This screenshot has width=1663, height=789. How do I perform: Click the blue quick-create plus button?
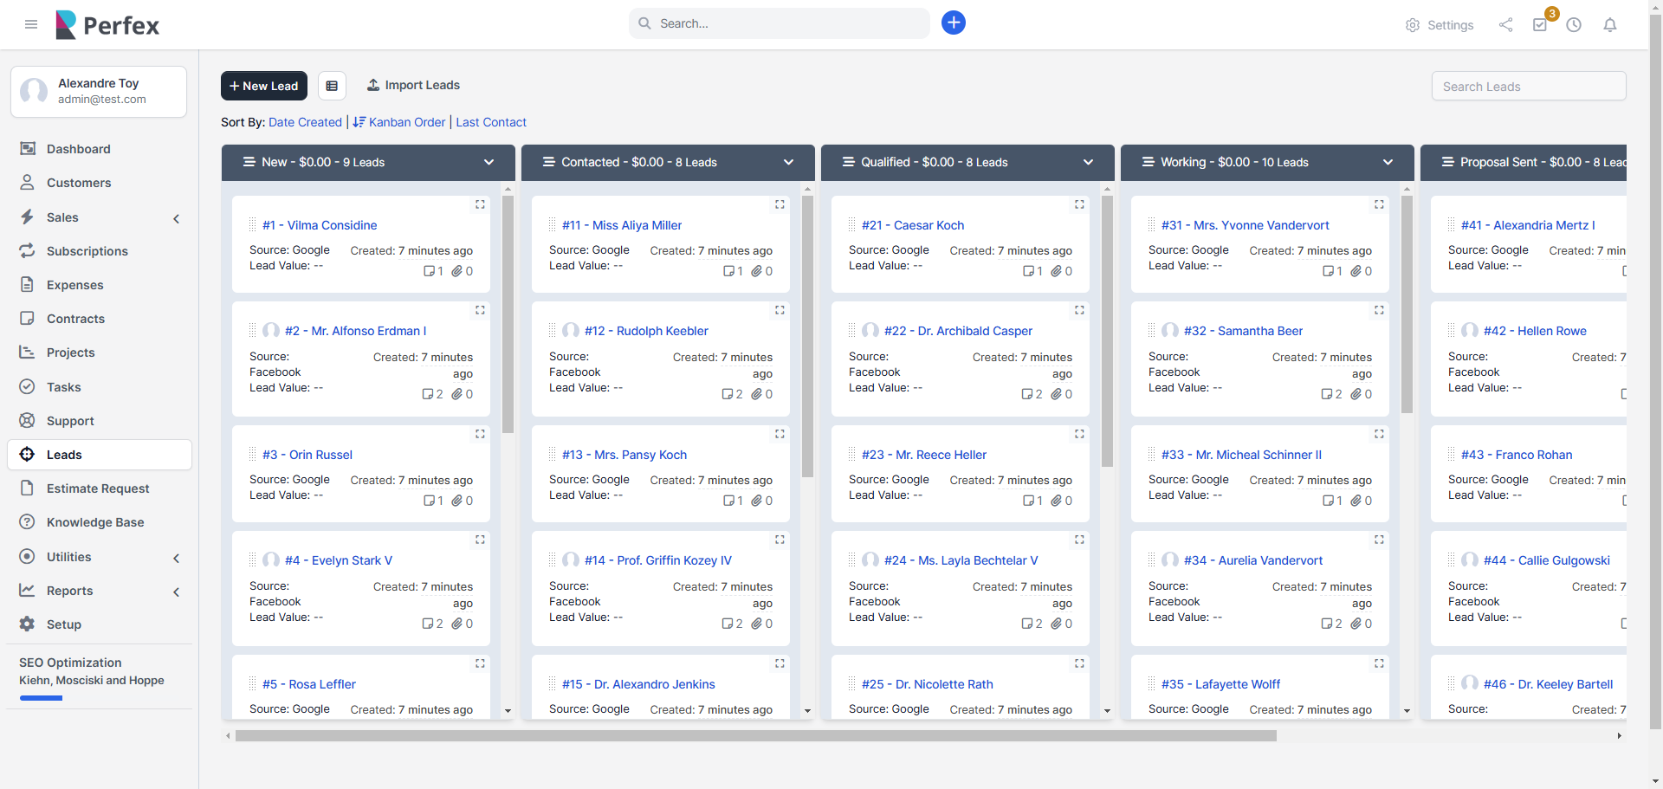[x=954, y=23]
